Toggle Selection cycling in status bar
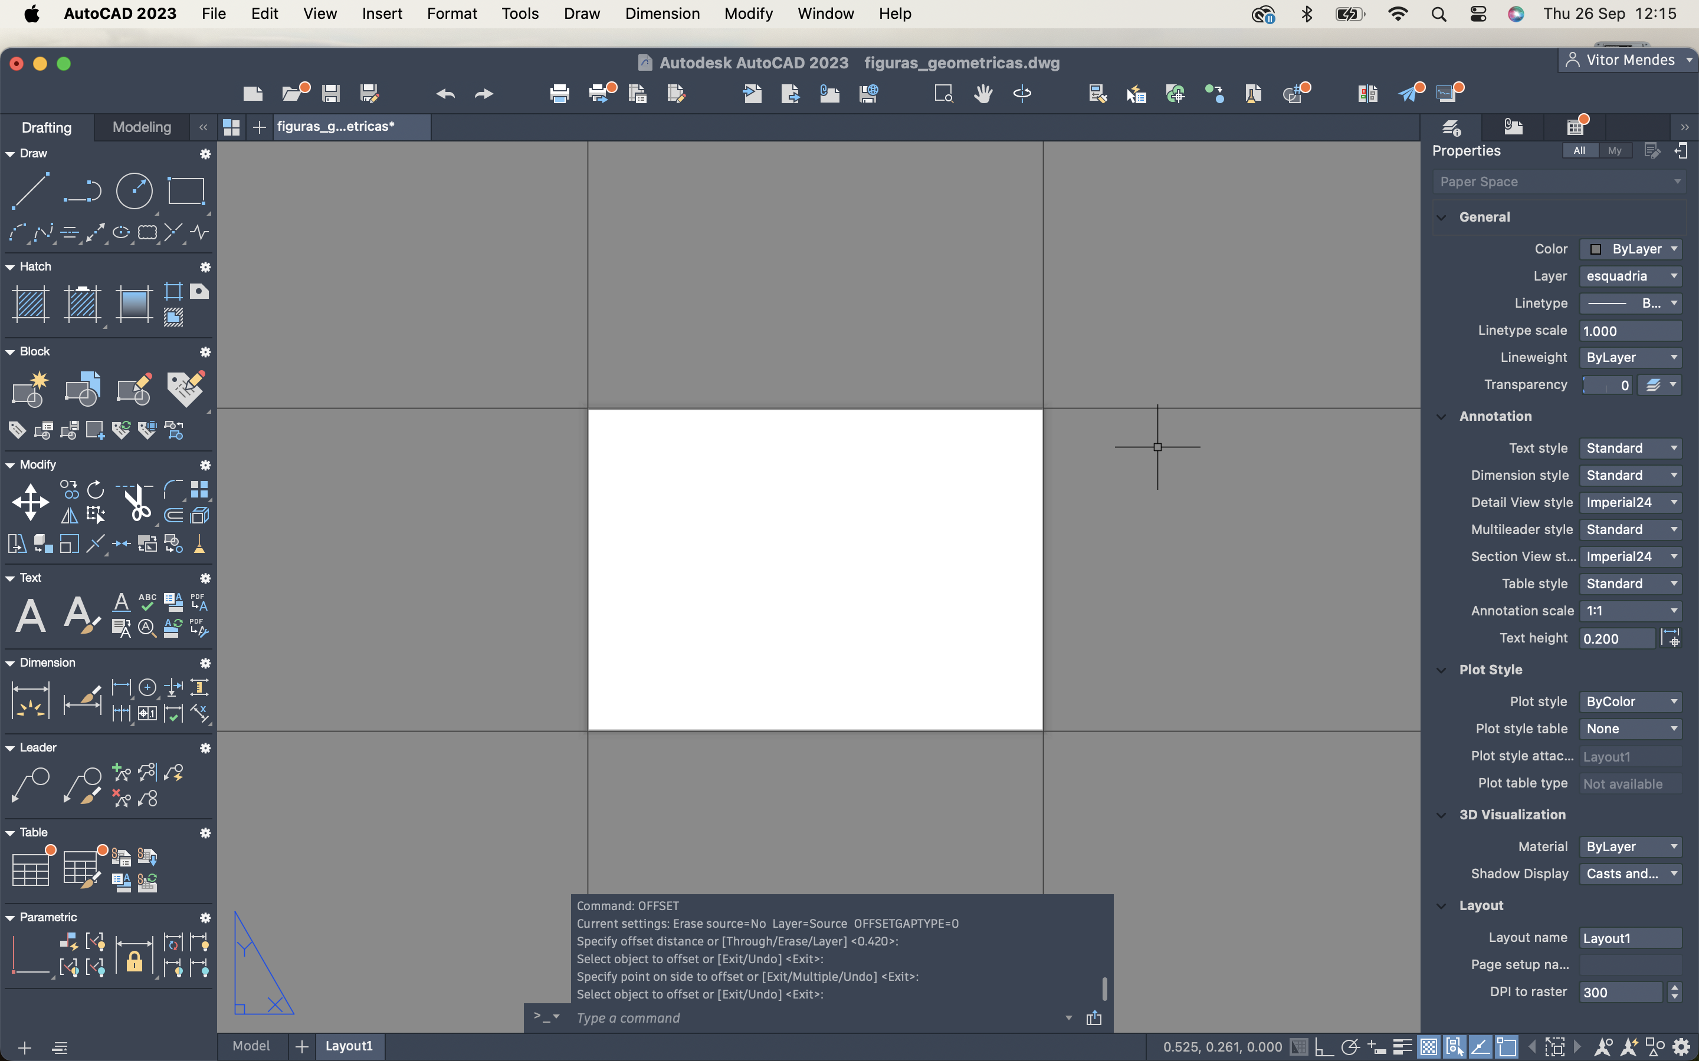1699x1061 pixels. [x=1454, y=1047]
